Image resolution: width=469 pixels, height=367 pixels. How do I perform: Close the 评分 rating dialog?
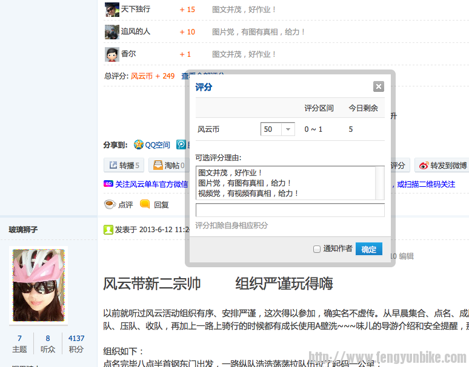tap(378, 86)
